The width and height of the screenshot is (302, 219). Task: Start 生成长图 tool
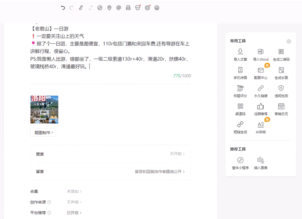tap(281, 73)
